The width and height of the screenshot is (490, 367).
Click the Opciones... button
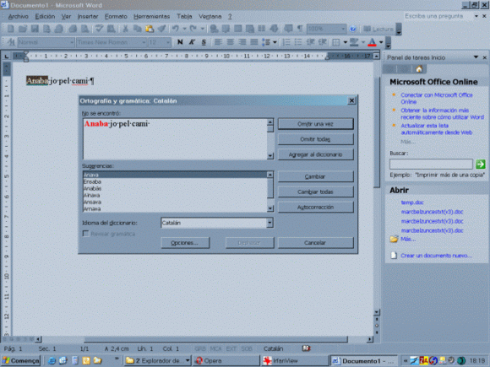click(x=185, y=242)
